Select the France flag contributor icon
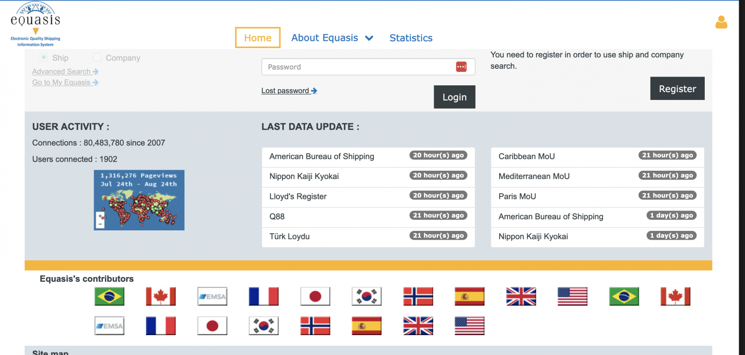 tap(263, 296)
